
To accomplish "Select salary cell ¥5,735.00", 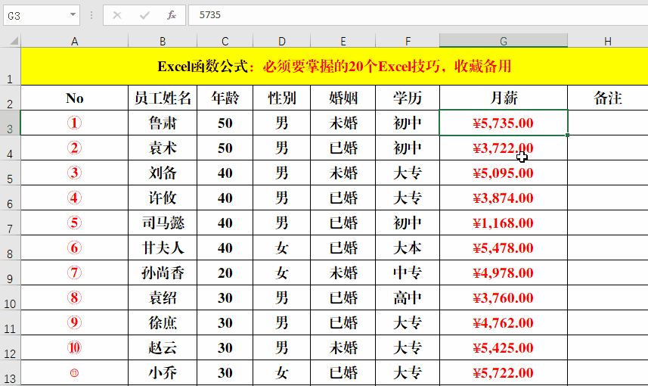I will pos(504,123).
